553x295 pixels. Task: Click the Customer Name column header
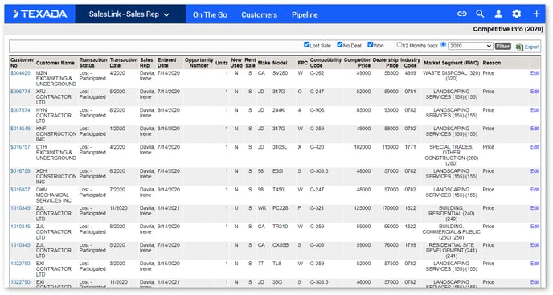pyautogui.click(x=55, y=63)
